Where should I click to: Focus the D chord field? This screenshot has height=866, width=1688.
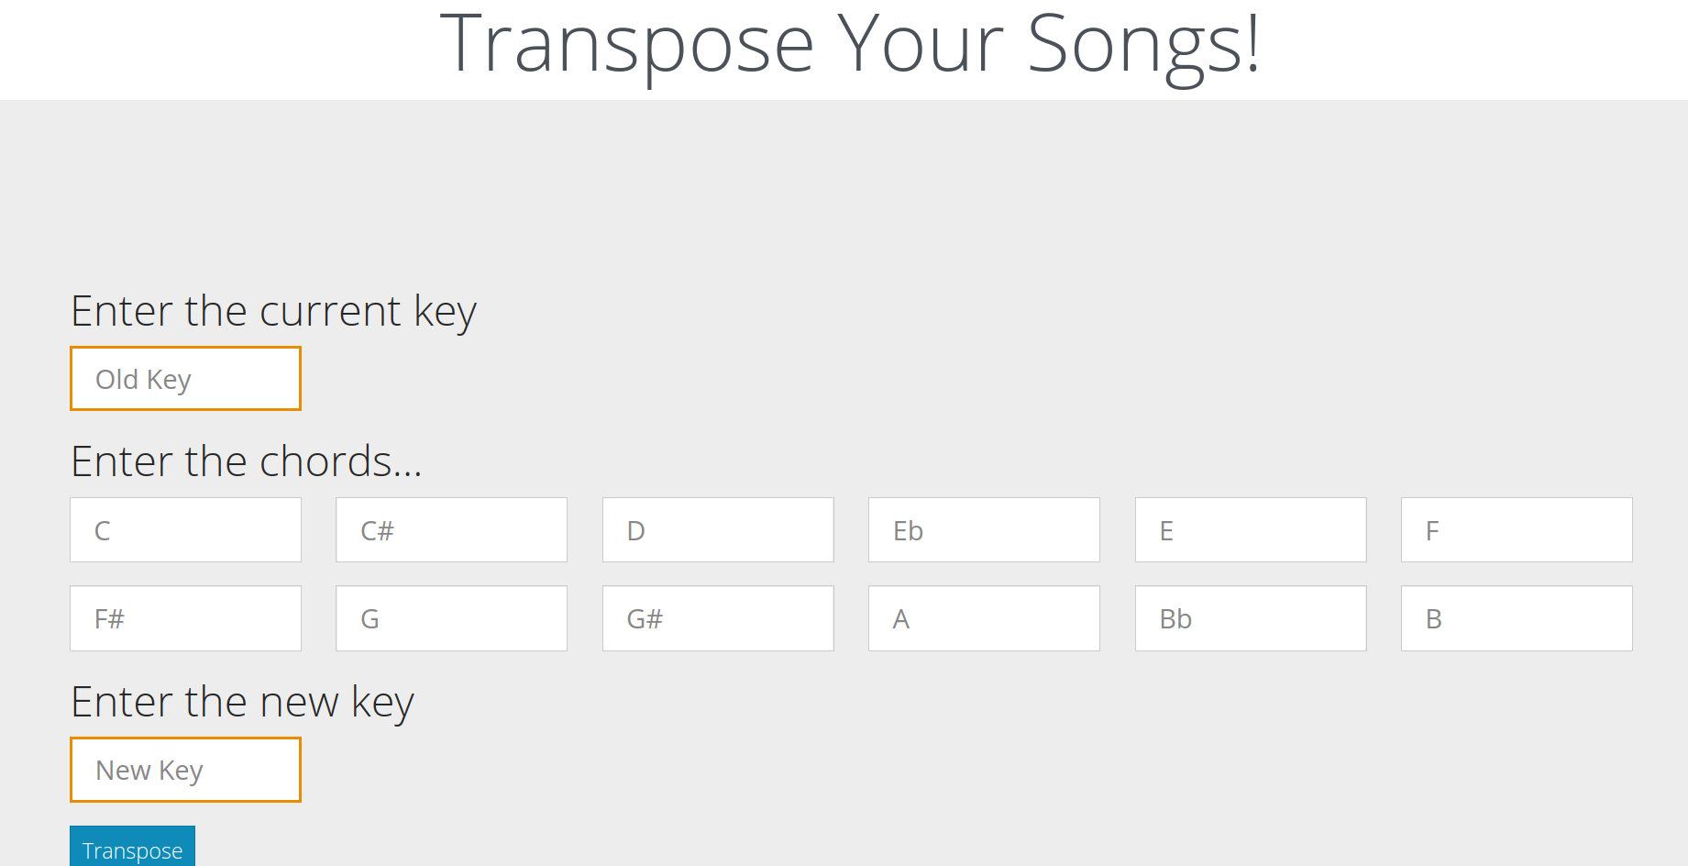pos(718,530)
